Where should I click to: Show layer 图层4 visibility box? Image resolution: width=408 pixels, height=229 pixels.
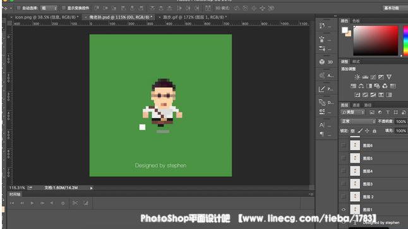[x=344, y=171]
